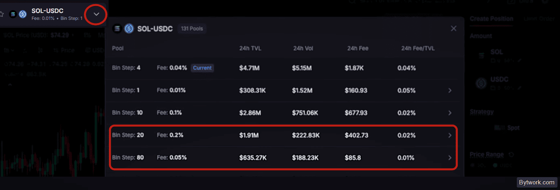Select the current Bin Step 4 pool row
The height and width of the screenshot is (190, 560).
[284, 68]
